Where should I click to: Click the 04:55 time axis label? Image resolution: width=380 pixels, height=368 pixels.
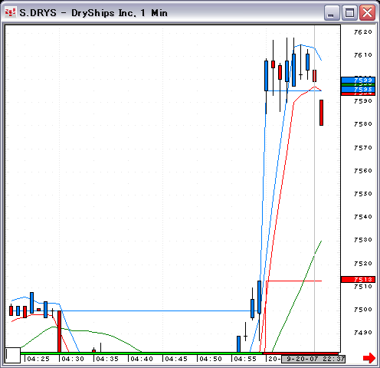[x=245, y=359]
